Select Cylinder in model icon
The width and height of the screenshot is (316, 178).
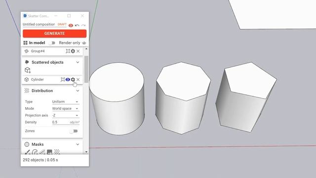(63, 80)
